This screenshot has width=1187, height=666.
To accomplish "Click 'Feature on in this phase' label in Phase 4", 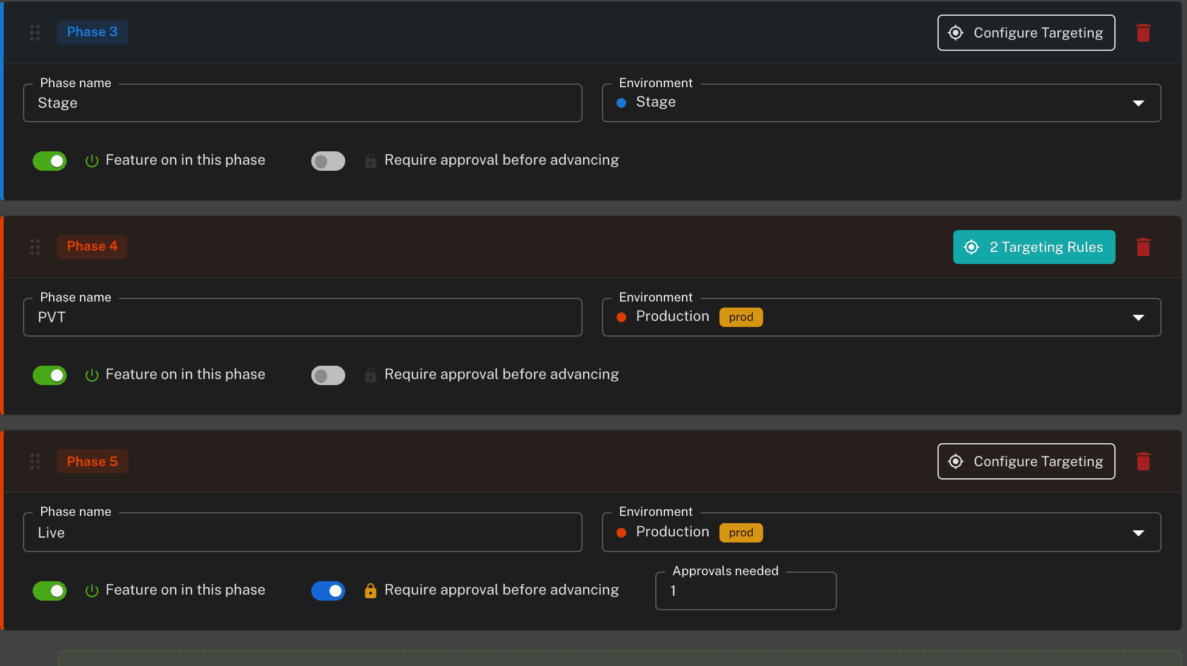I will pos(185,374).
